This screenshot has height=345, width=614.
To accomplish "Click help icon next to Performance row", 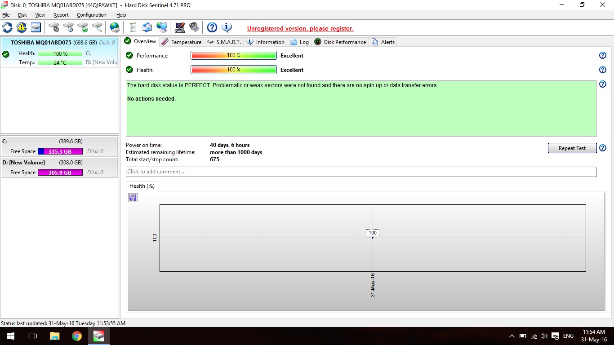I will [x=603, y=56].
